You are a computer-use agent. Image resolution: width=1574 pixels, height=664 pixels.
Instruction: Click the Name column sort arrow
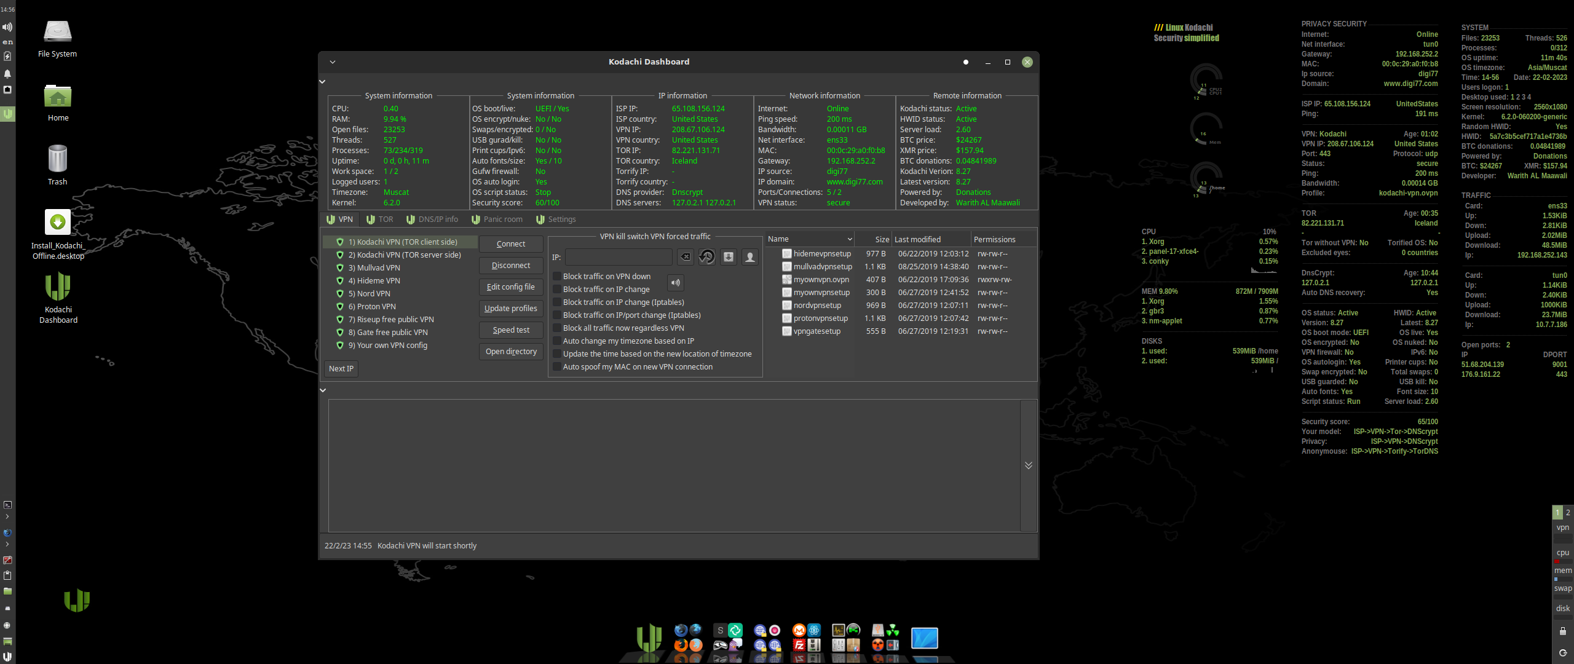850,239
